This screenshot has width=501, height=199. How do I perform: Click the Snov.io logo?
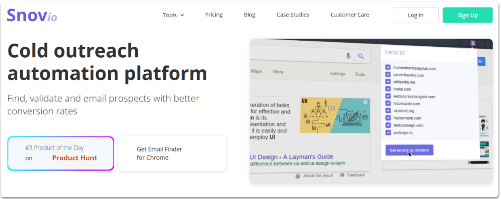click(32, 15)
